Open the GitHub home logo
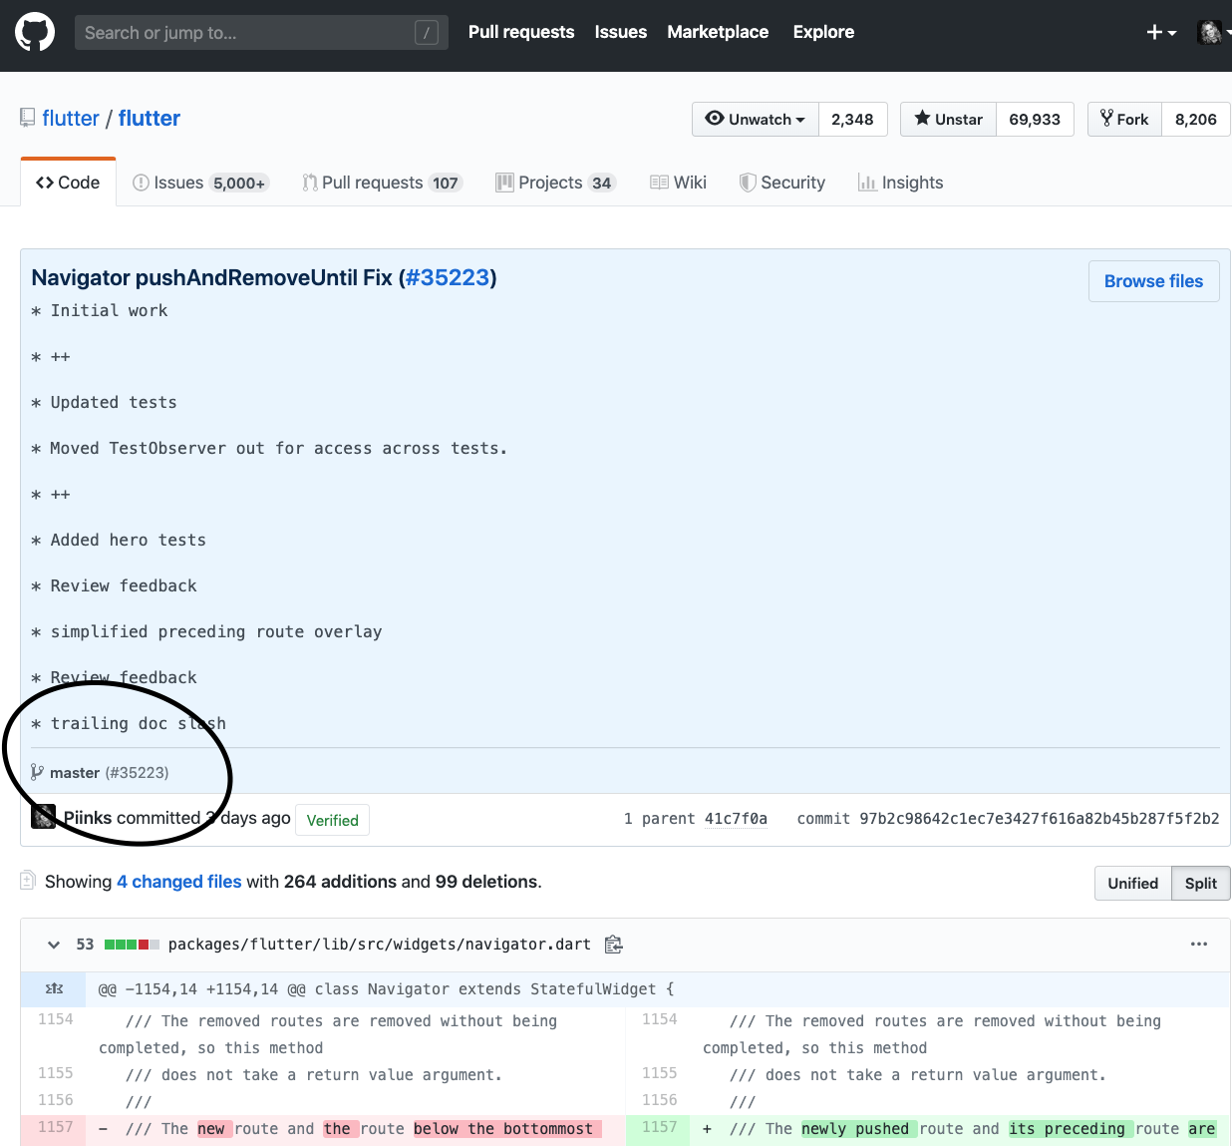 [x=35, y=32]
